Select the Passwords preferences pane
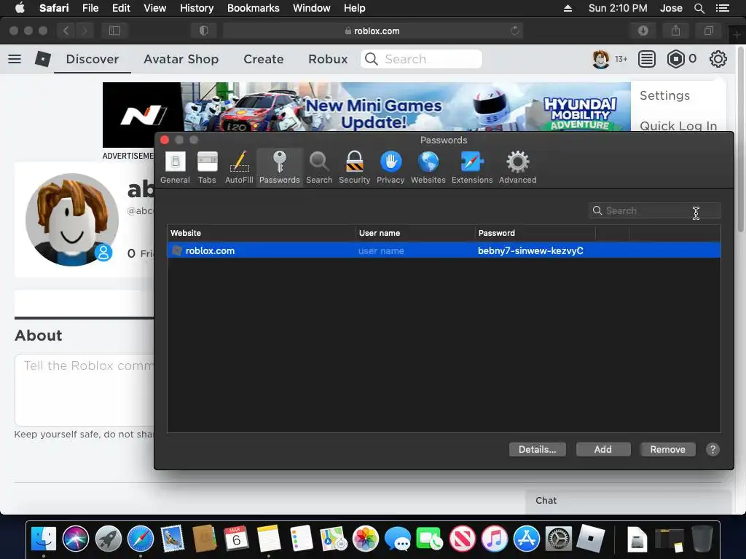 click(279, 167)
